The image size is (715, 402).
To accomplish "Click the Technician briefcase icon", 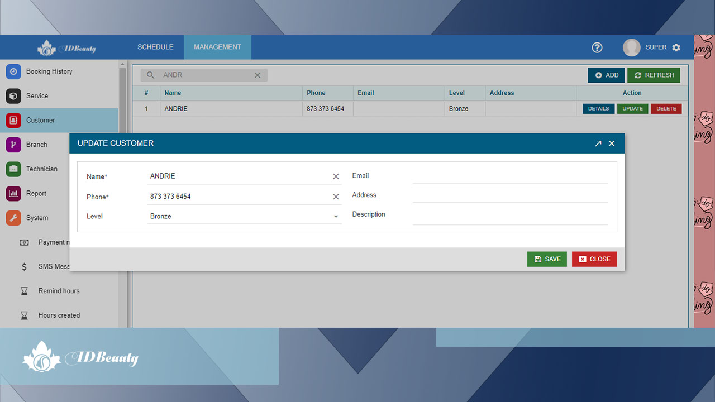I will click(13, 169).
